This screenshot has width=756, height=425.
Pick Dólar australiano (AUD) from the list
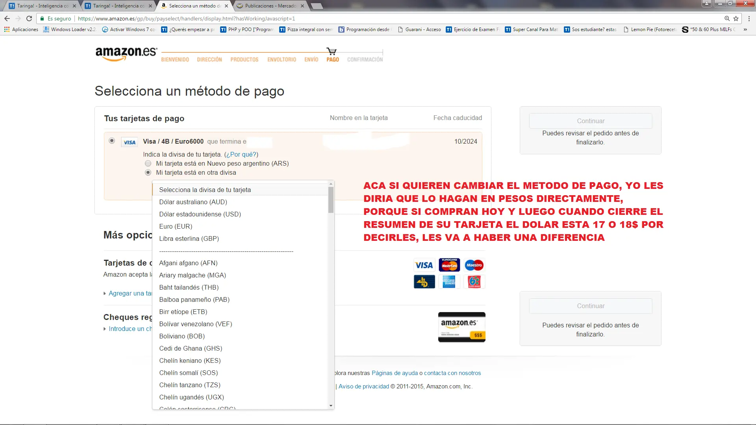(240, 202)
